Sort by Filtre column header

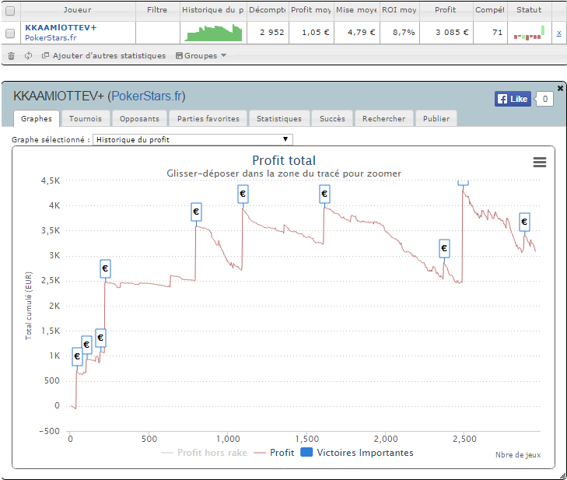click(x=157, y=10)
